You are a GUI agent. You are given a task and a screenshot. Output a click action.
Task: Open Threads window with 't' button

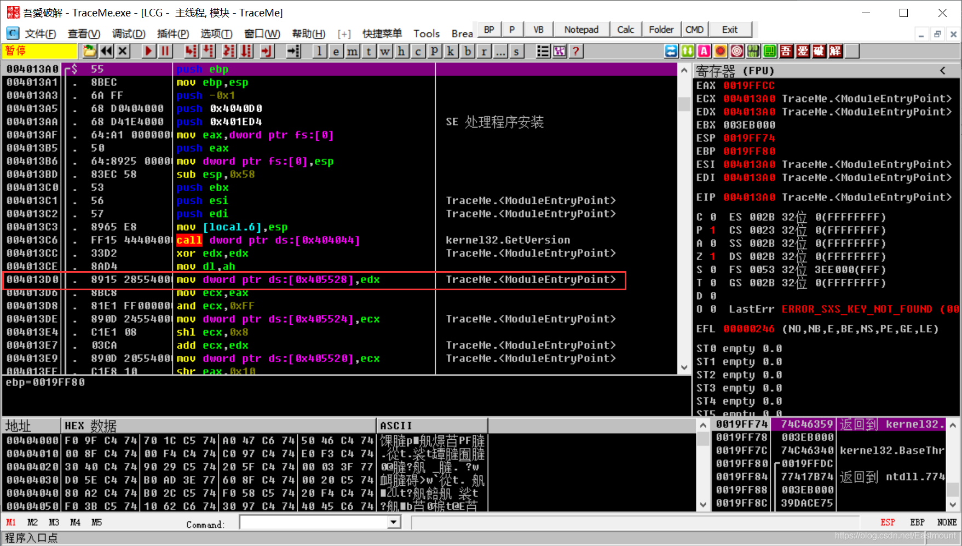pos(368,51)
